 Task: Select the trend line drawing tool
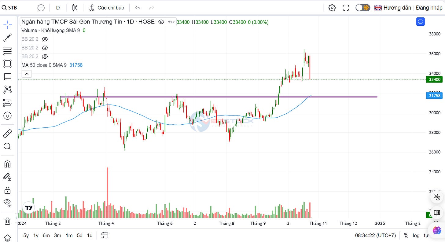[x=8, y=38]
